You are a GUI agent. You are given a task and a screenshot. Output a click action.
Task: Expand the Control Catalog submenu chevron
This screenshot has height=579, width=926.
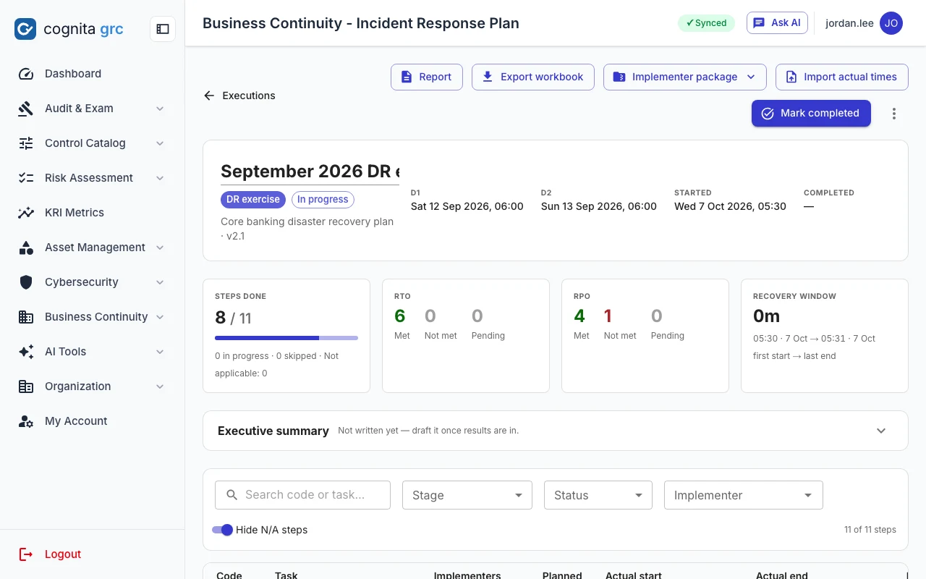[x=160, y=143]
